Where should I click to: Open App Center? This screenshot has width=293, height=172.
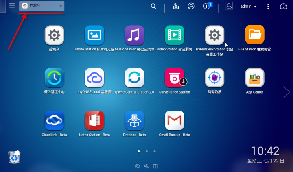pyautogui.click(x=254, y=78)
